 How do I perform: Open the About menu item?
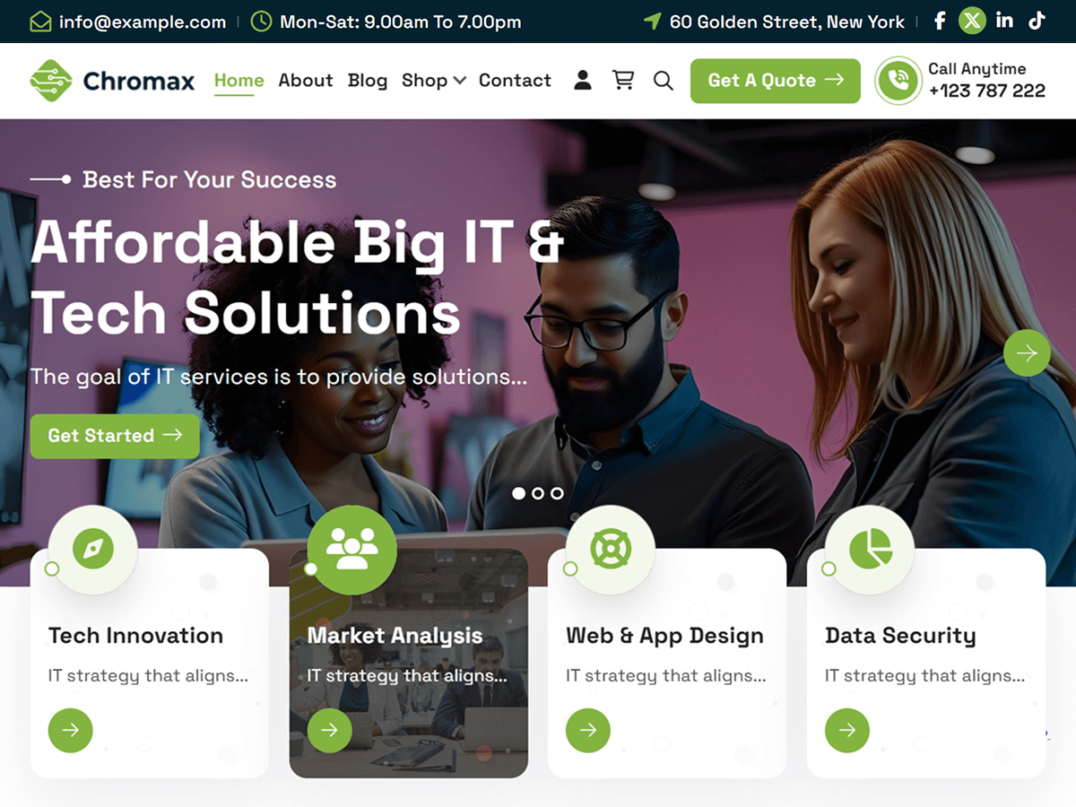coord(306,81)
